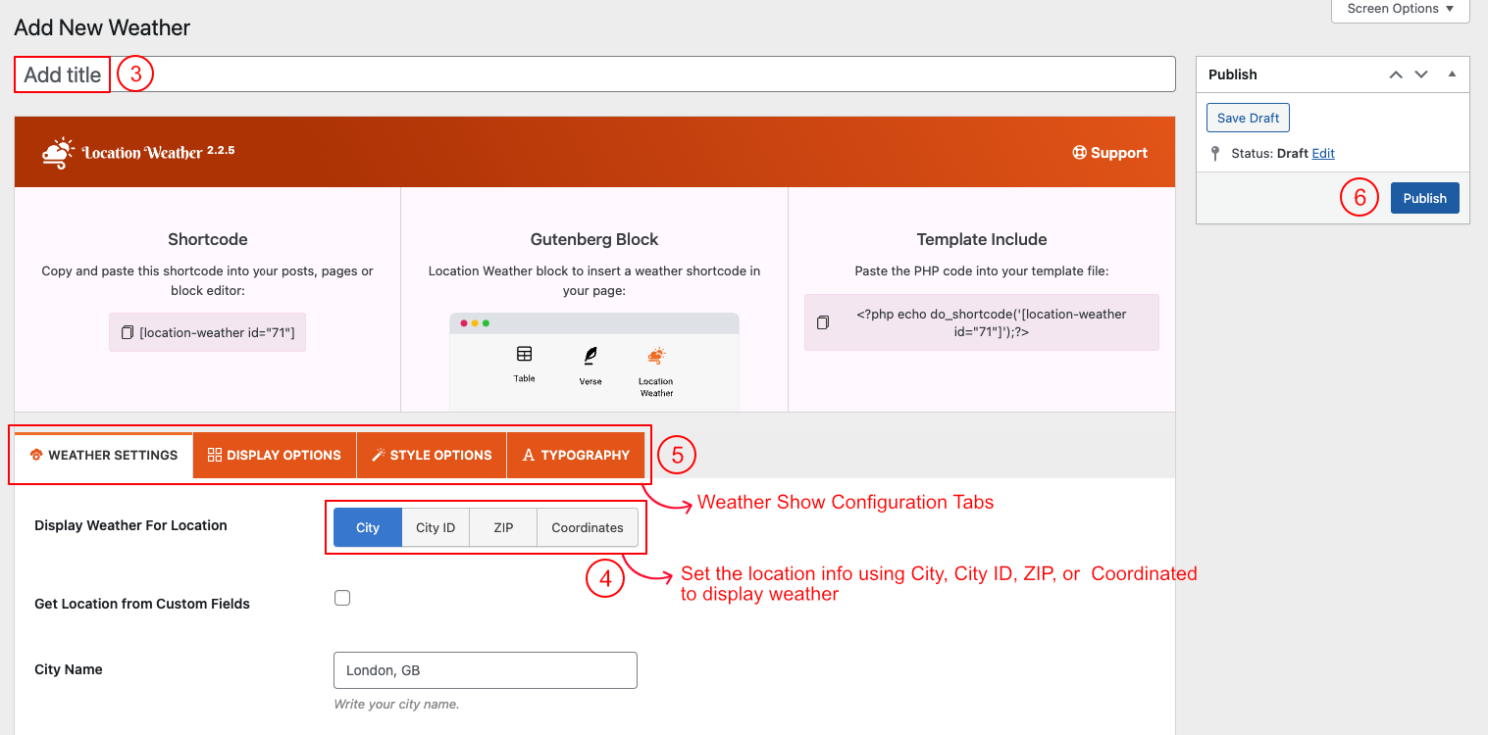Select ZIP location option
The height and width of the screenshot is (735, 1488).
click(503, 527)
